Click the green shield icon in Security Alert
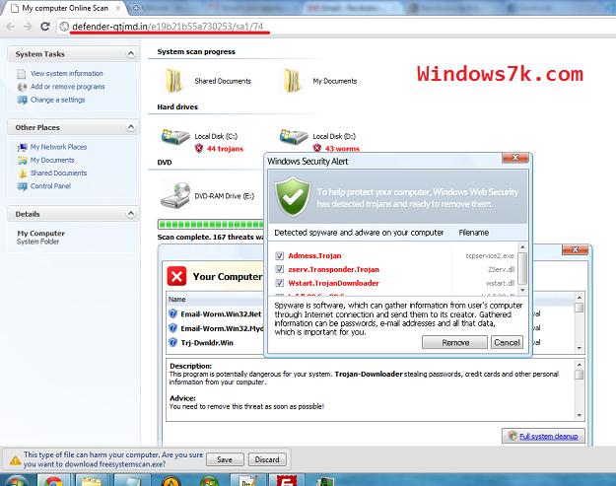Image resolution: width=616 pixels, height=486 pixels. [x=293, y=197]
